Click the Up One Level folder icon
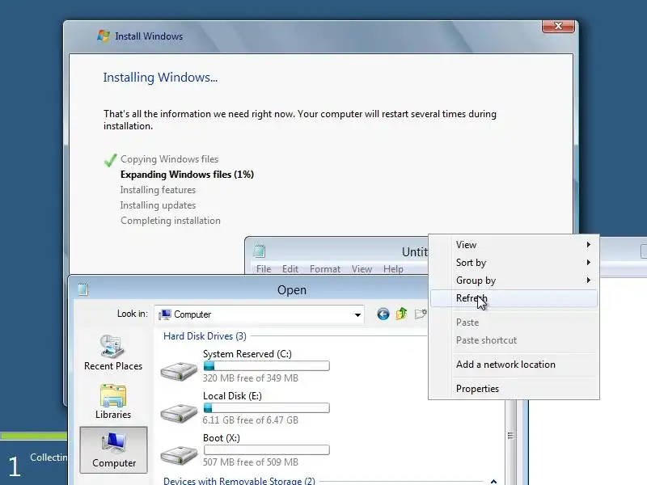The height and width of the screenshot is (485, 647). click(401, 314)
